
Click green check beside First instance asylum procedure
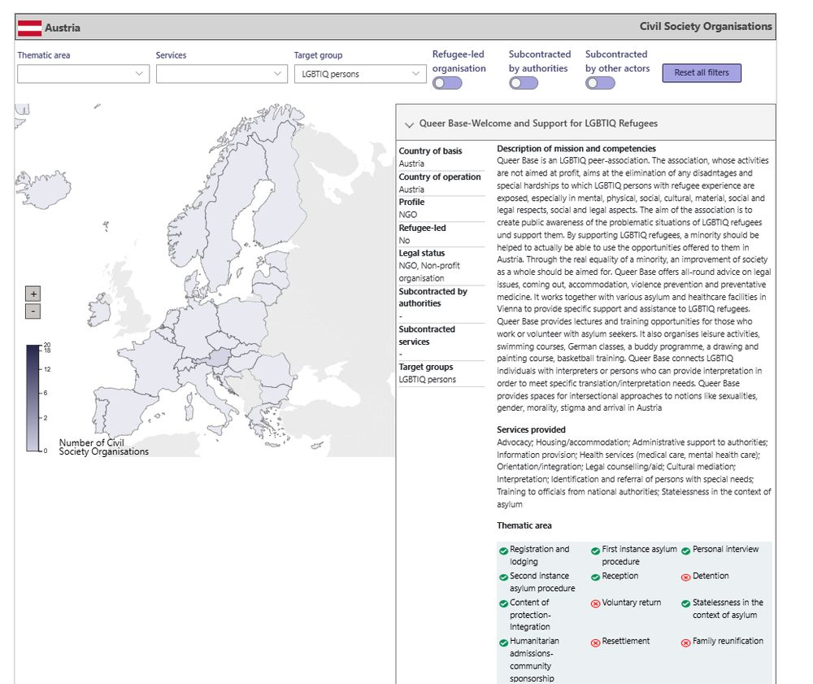(595, 551)
